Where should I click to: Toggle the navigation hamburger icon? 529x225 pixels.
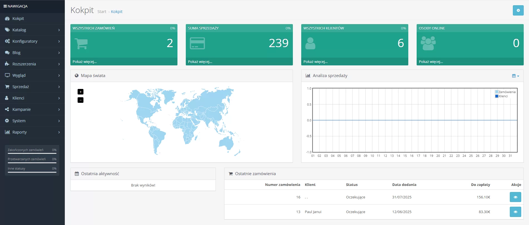pos(5,6)
